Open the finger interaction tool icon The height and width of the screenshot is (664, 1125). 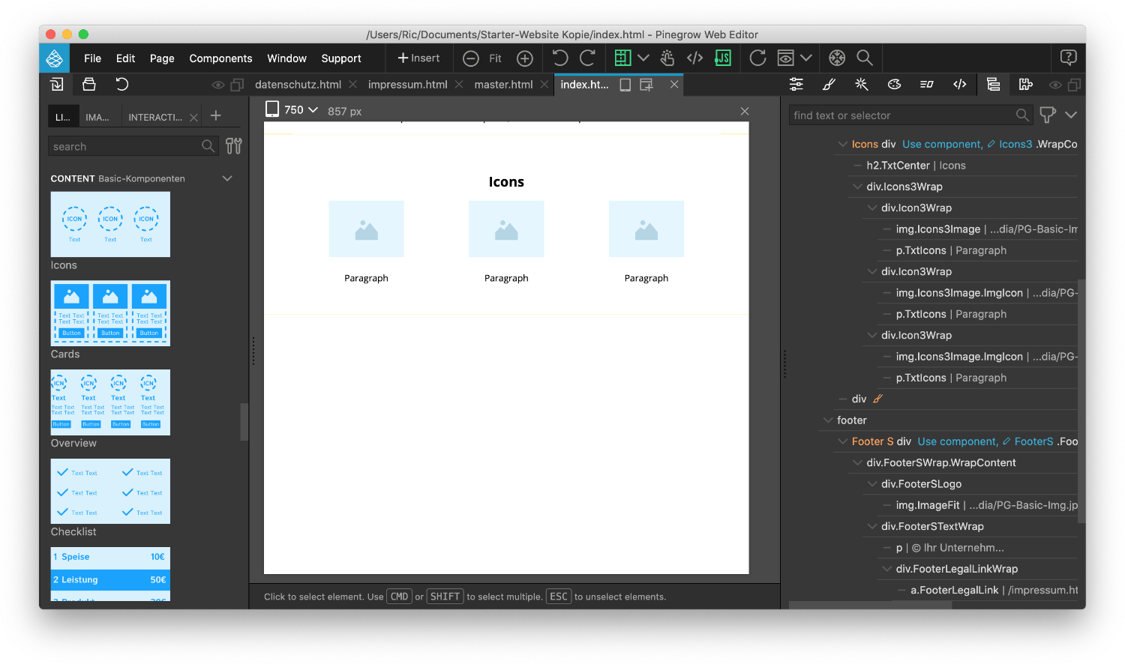[x=667, y=58]
